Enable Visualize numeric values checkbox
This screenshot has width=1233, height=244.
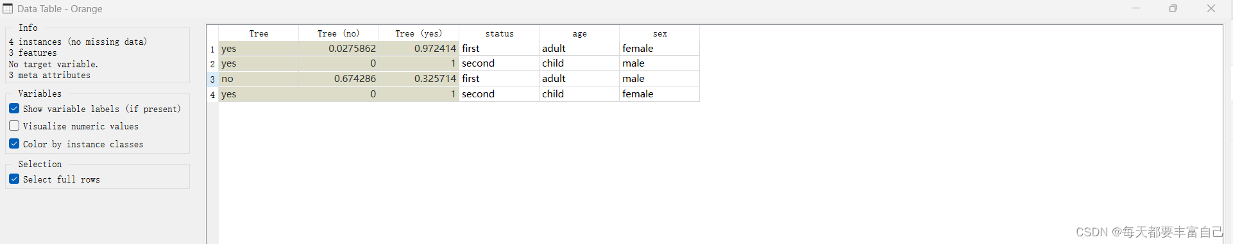tap(14, 126)
